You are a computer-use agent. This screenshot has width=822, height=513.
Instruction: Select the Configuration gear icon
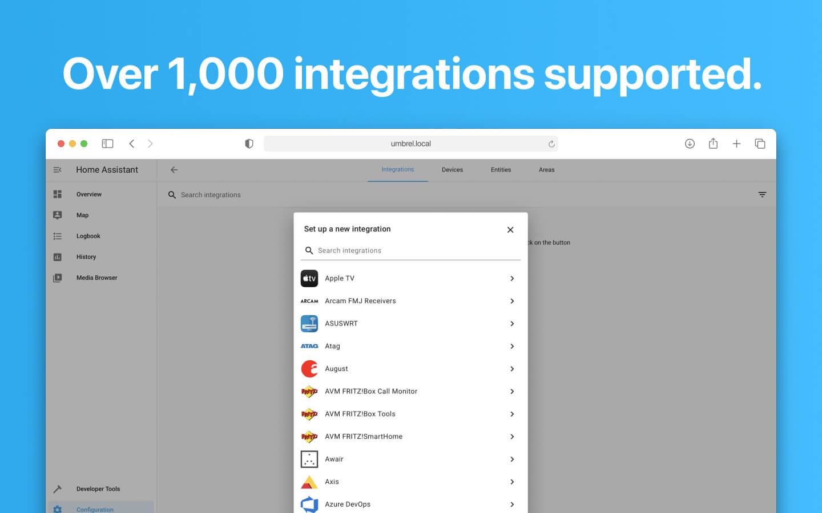coord(57,509)
